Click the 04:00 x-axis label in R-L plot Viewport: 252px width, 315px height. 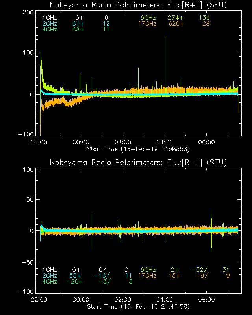tap(165, 300)
